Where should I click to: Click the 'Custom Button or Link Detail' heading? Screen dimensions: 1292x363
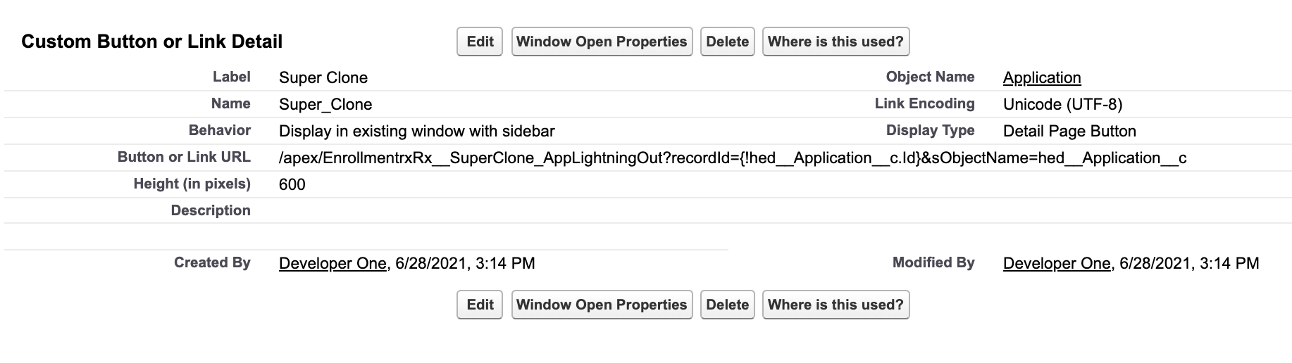(x=152, y=42)
